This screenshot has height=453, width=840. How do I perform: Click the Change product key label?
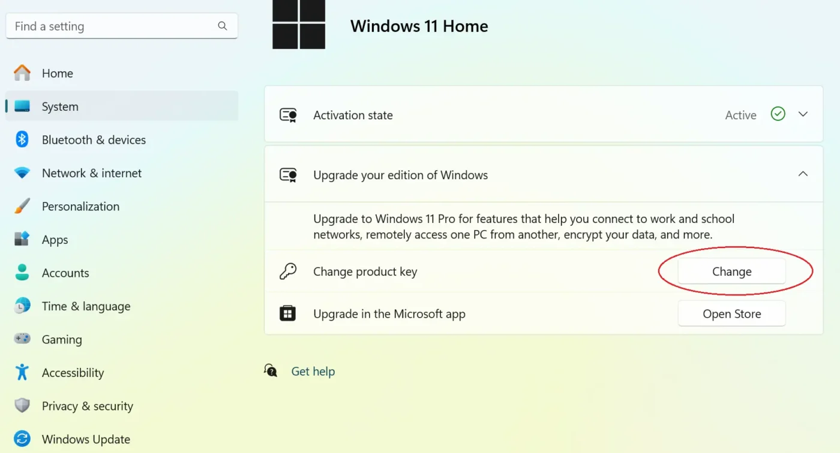(x=365, y=271)
